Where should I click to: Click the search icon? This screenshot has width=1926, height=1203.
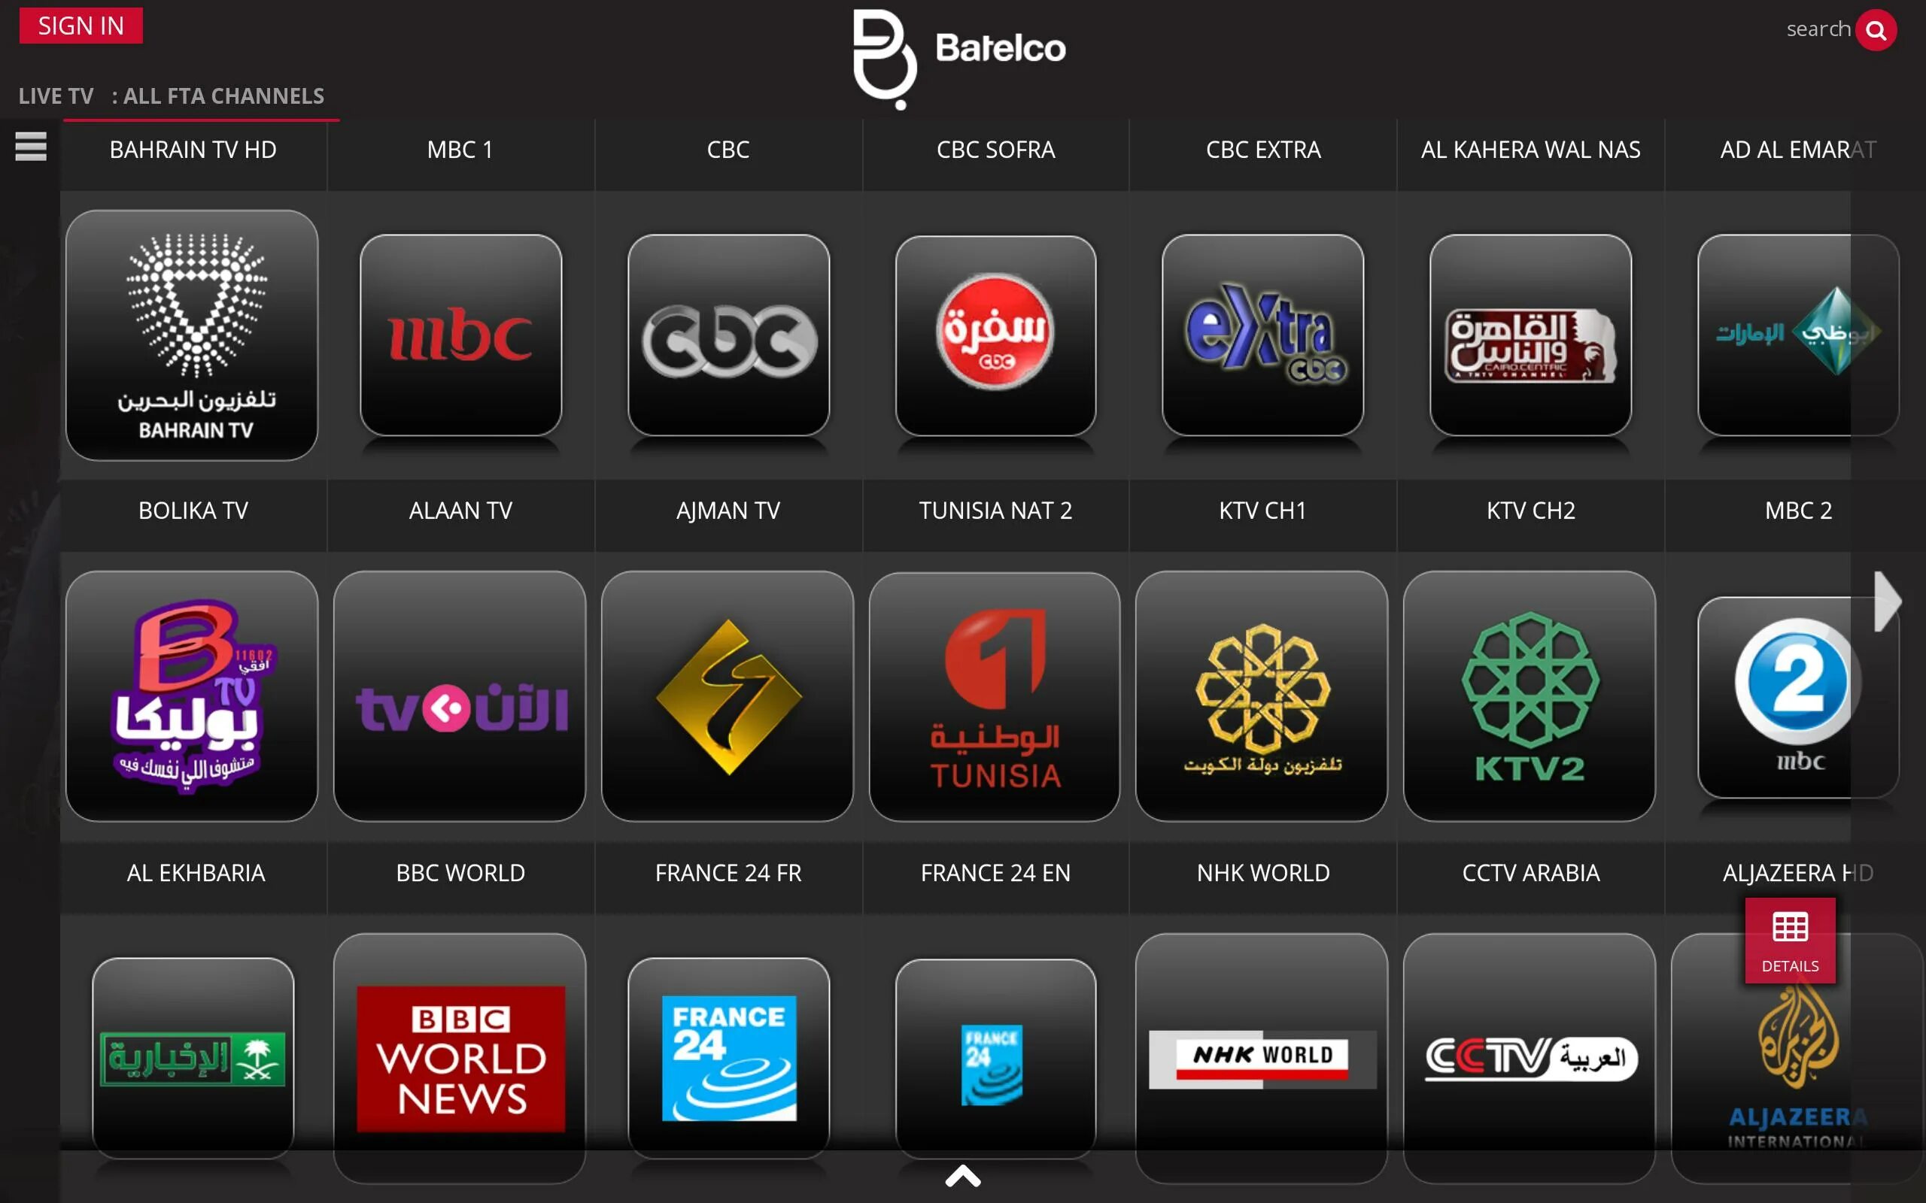coord(1876,28)
